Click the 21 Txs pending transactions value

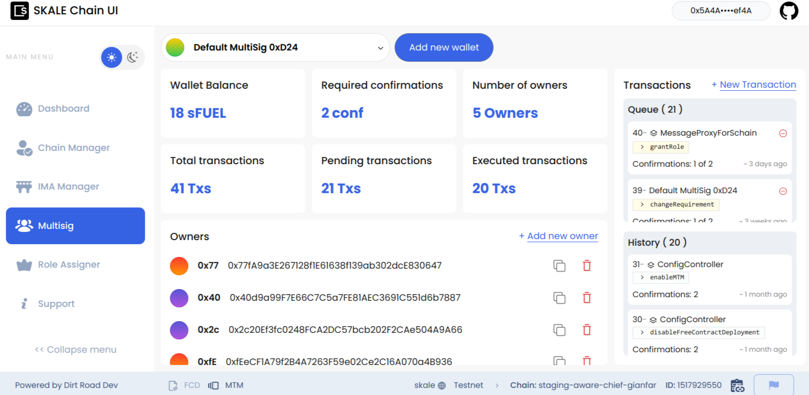[x=341, y=189]
